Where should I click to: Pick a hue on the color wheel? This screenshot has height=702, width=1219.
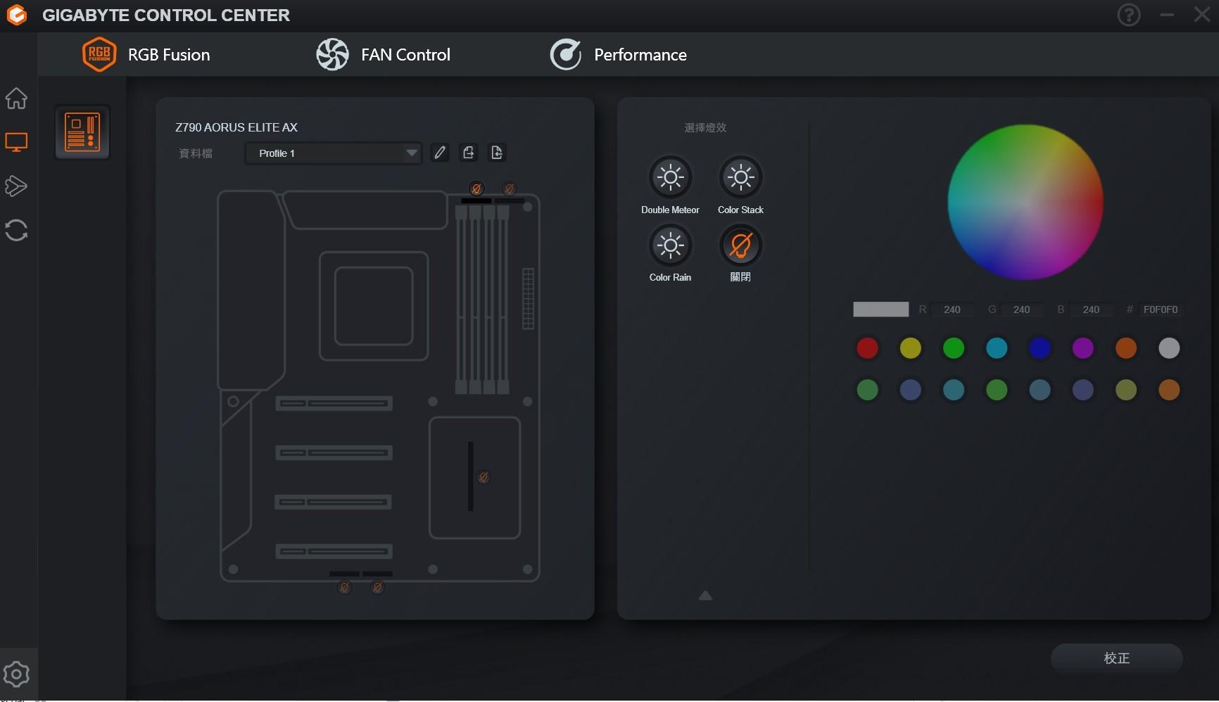point(1025,202)
